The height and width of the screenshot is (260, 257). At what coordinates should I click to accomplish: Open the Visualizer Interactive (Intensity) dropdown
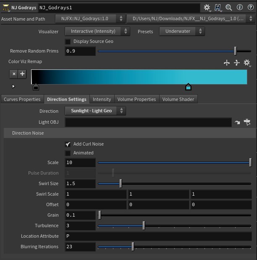(x=97, y=31)
